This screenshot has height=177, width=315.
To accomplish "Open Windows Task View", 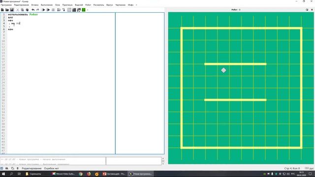I will (19, 174).
